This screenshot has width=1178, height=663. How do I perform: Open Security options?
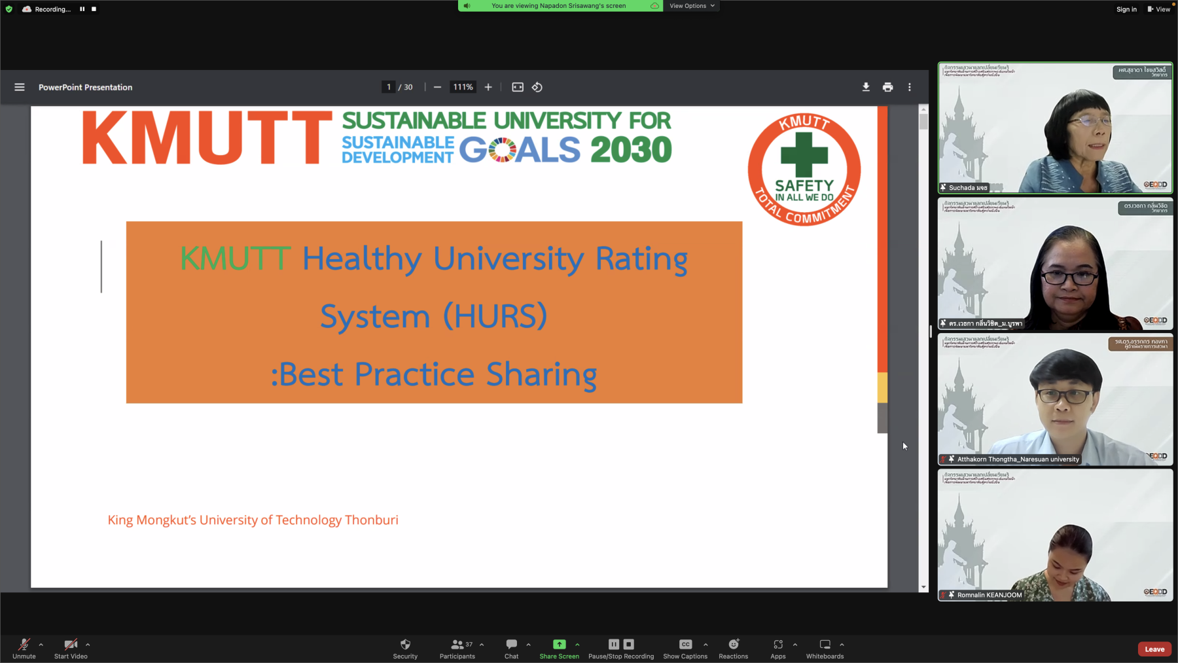point(405,649)
